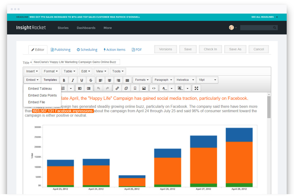Go to Stories in navigation bar
This screenshot has width=294, height=196.
pos(63,28)
